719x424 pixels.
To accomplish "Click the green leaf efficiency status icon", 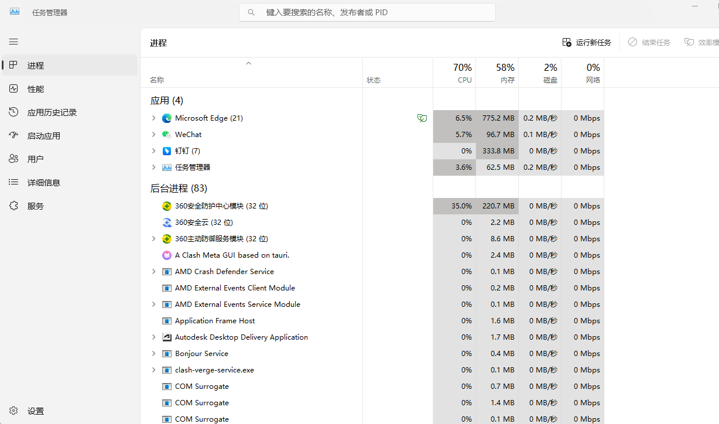I will (422, 118).
